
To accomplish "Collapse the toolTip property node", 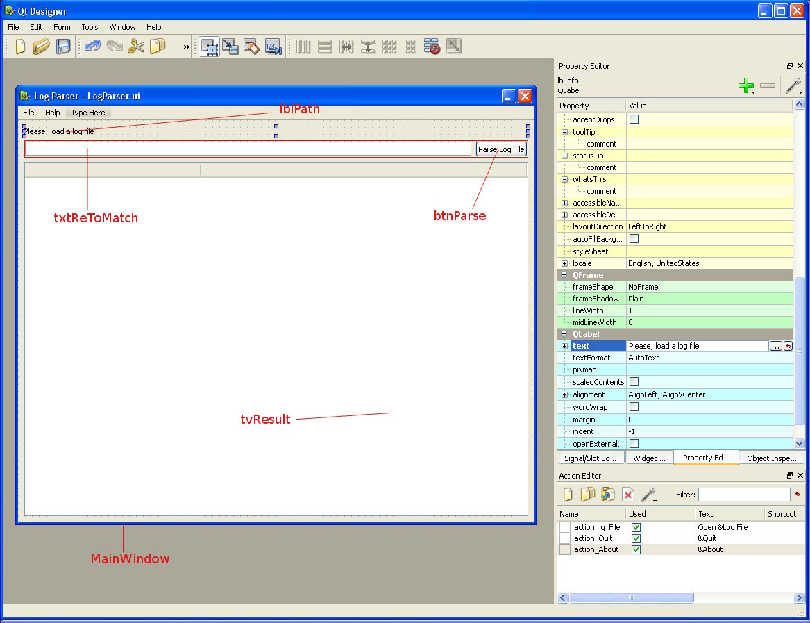I will [x=564, y=132].
